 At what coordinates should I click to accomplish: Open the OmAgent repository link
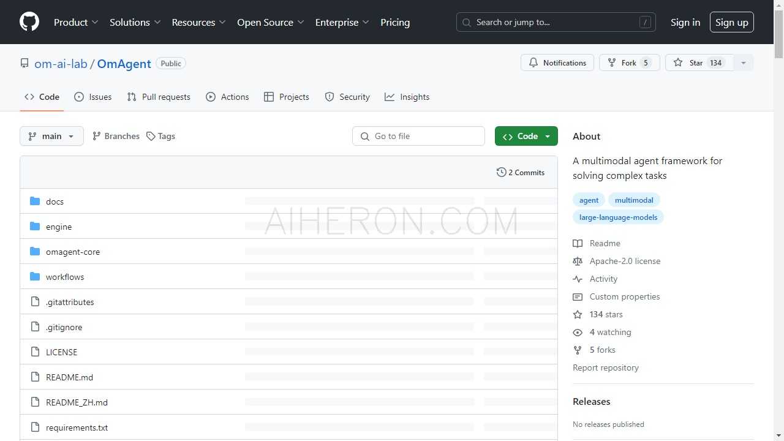[x=124, y=64]
